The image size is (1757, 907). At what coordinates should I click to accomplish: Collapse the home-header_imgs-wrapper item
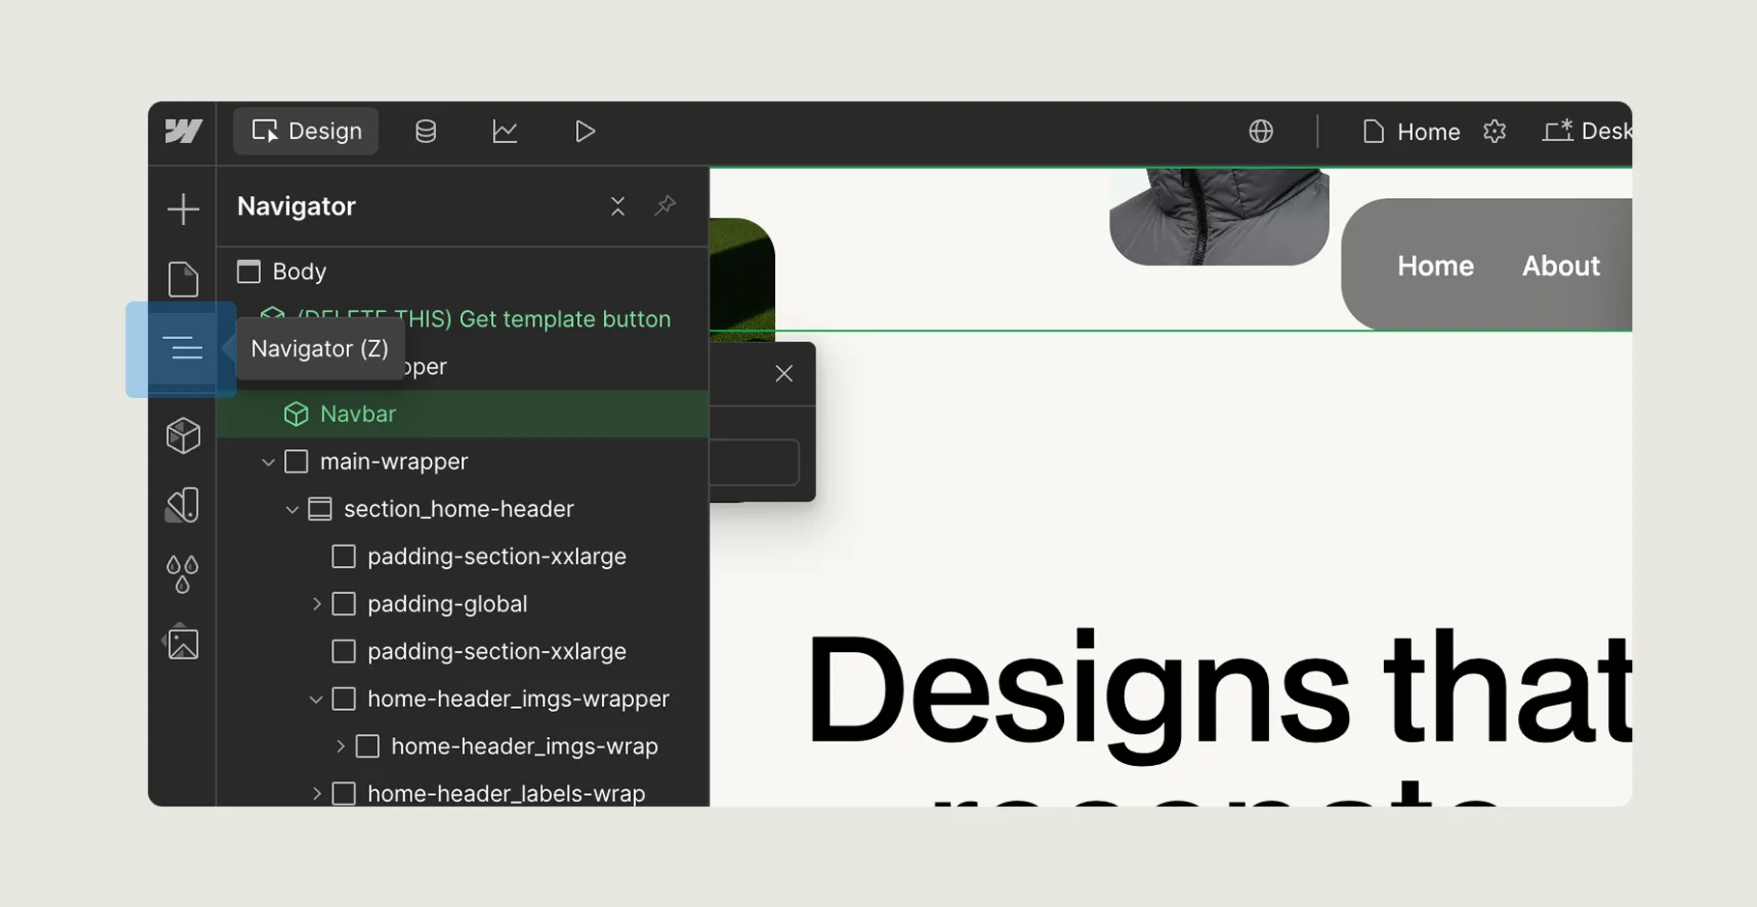click(316, 698)
